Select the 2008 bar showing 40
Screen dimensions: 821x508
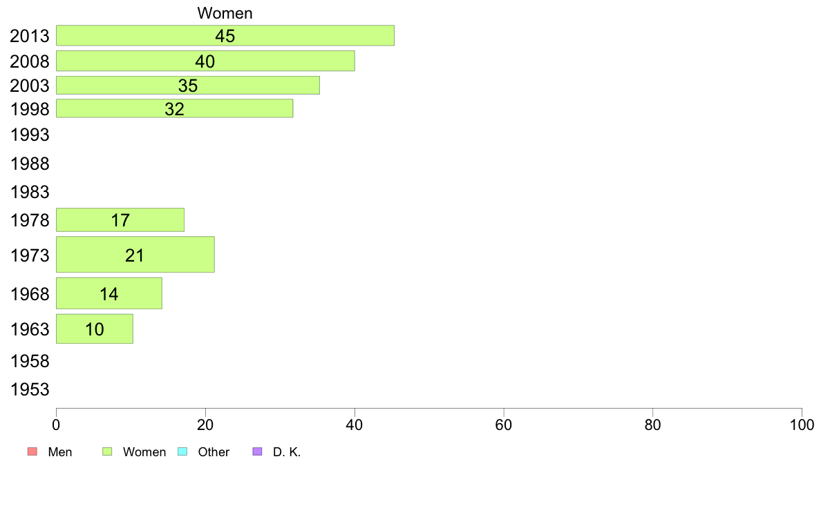pyautogui.click(x=205, y=61)
